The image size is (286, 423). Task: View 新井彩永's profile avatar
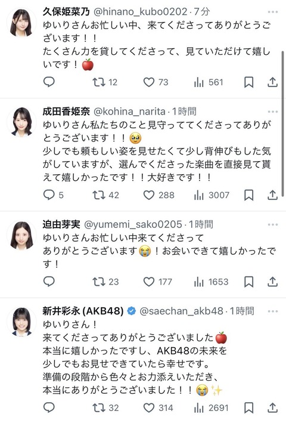coord(21,322)
